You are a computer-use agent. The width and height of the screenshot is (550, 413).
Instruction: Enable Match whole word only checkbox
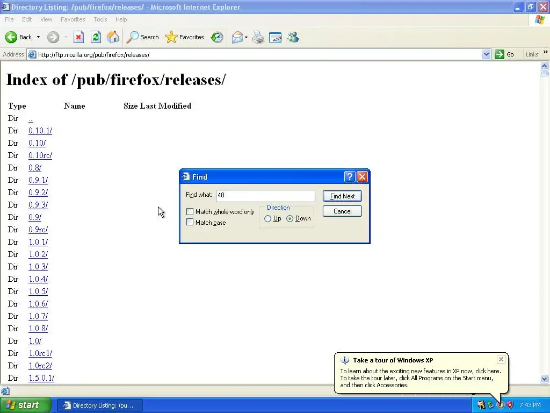click(190, 211)
